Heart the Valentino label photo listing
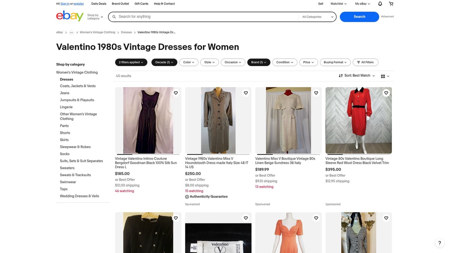The image size is (450, 253). point(246,218)
